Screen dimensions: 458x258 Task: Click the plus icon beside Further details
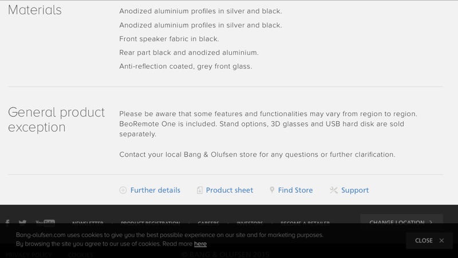click(123, 190)
